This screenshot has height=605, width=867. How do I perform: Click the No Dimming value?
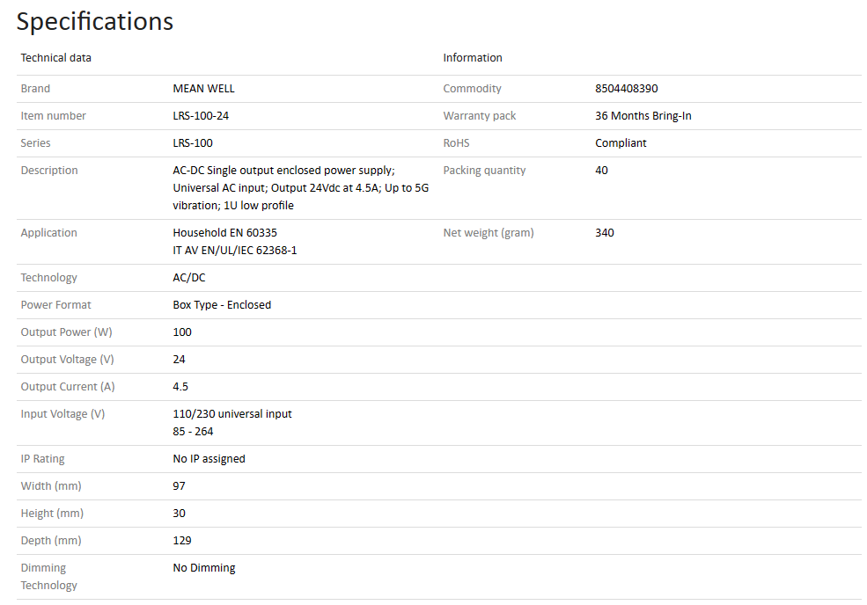204,568
